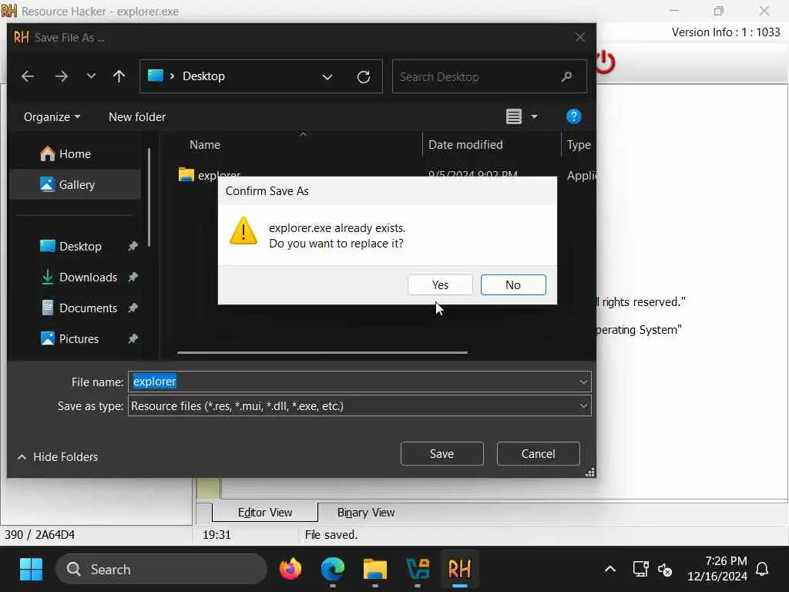Sort by Date modified column

tap(465, 145)
